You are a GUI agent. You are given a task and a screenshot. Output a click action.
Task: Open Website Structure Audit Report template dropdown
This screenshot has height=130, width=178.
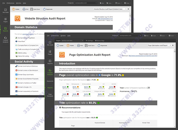pyautogui.click(x=110, y=9)
